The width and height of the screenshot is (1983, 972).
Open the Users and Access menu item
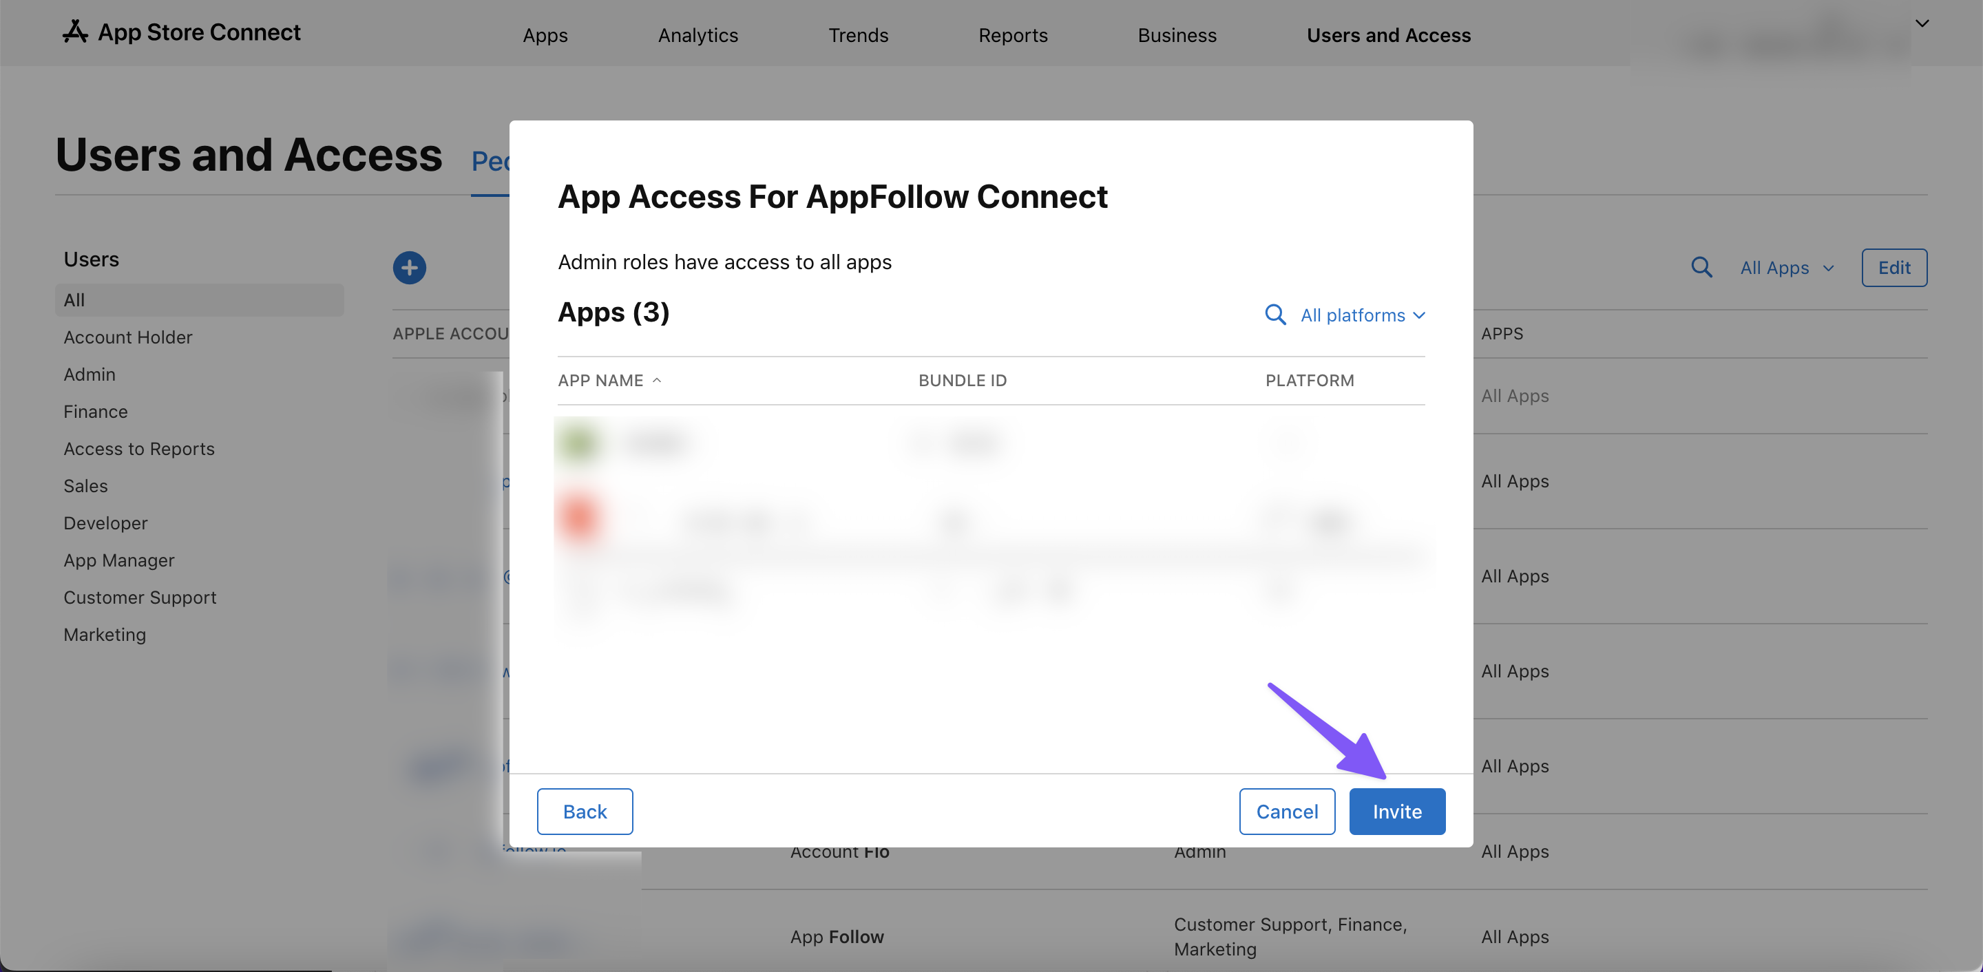point(1388,35)
